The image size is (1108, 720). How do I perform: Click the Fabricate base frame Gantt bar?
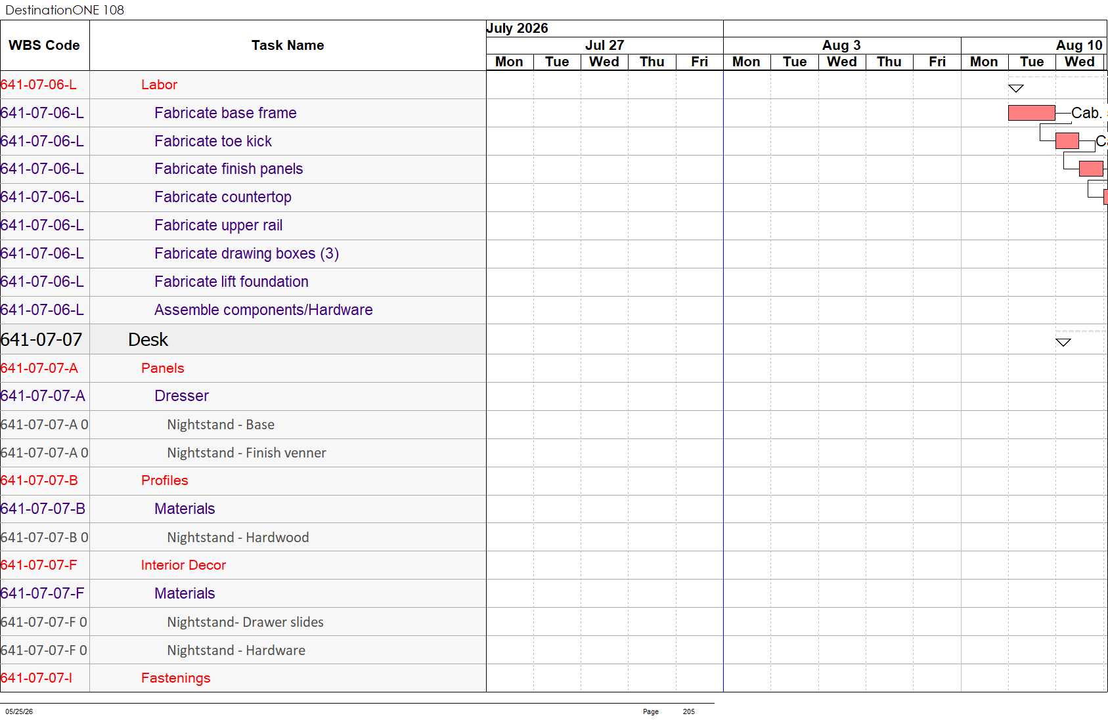[1032, 113]
